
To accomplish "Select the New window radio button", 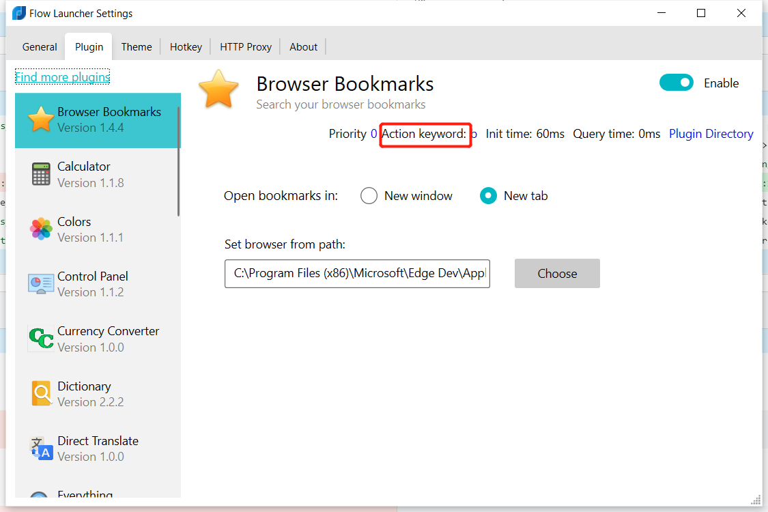I will (x=369, y=196).
